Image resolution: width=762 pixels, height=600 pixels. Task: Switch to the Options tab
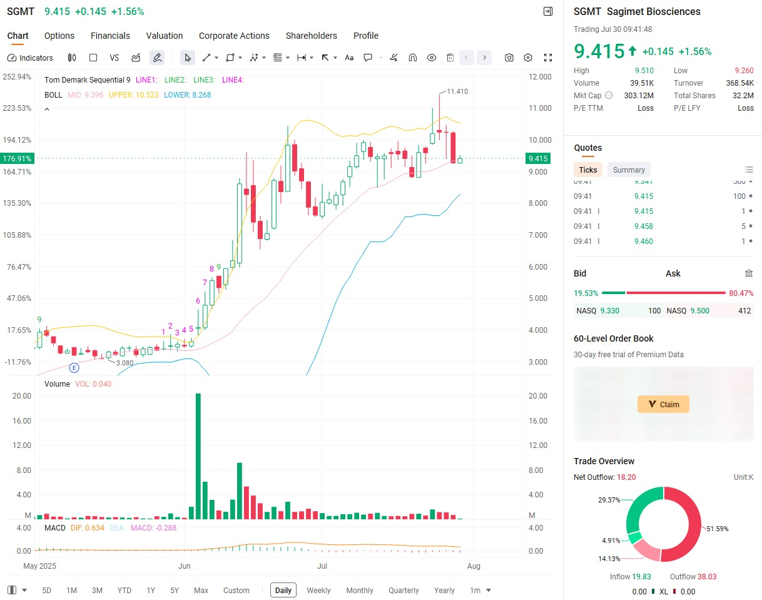(59, 36)
